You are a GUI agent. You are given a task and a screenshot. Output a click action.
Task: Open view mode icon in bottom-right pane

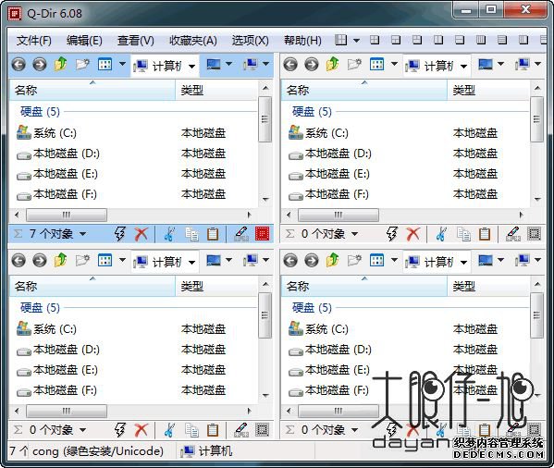pyautogui.click(x=377, y=260)
